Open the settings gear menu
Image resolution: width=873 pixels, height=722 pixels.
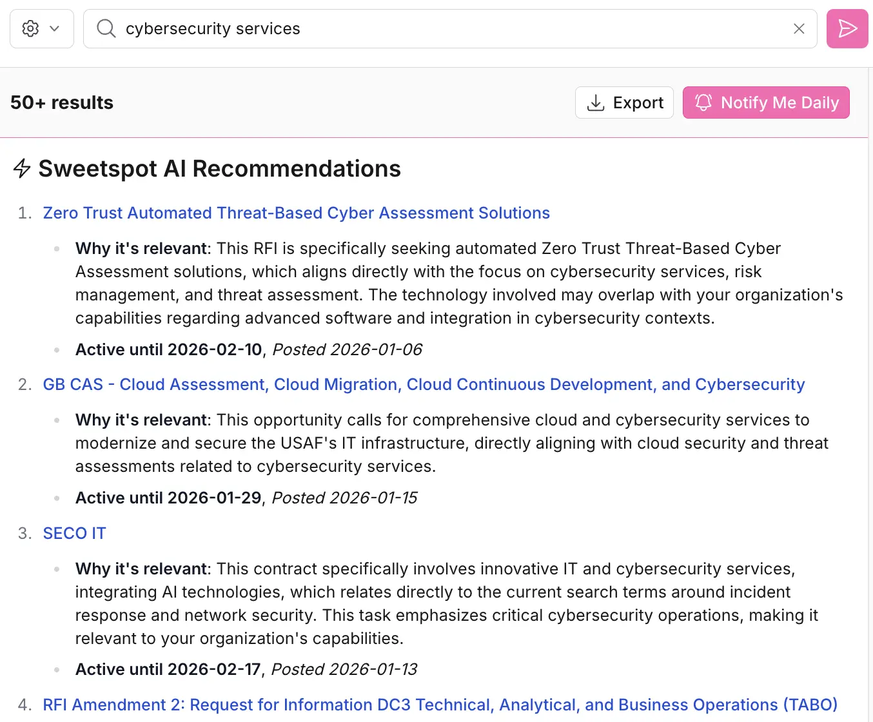click(30, 28)
